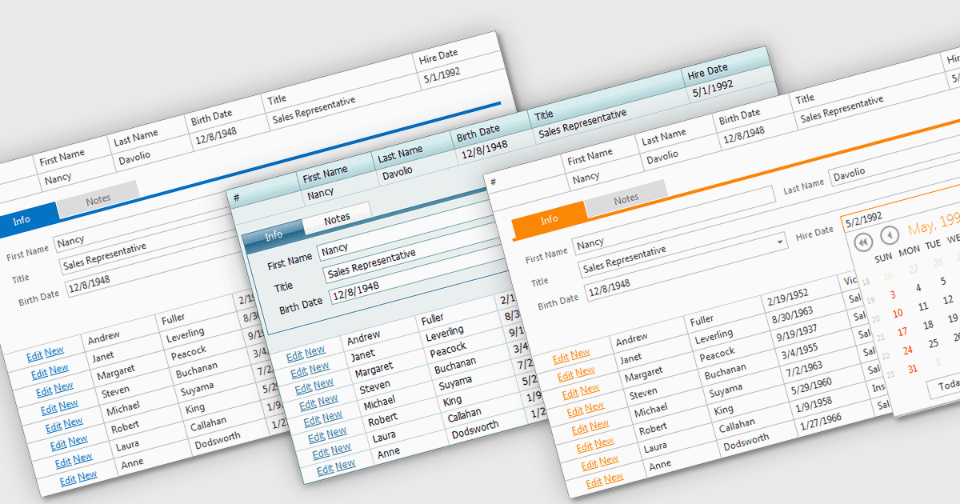Switch to Notes tab in blue-themed grid
Screen dimensions: 960x504
click(98, 198)
